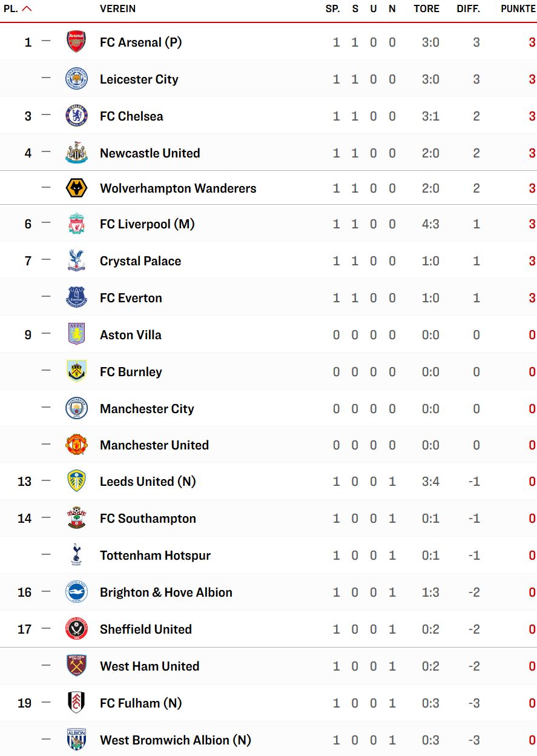Click the West Ham United crest
The height and width of the screenshot is (756, 537).
[76, 666]
